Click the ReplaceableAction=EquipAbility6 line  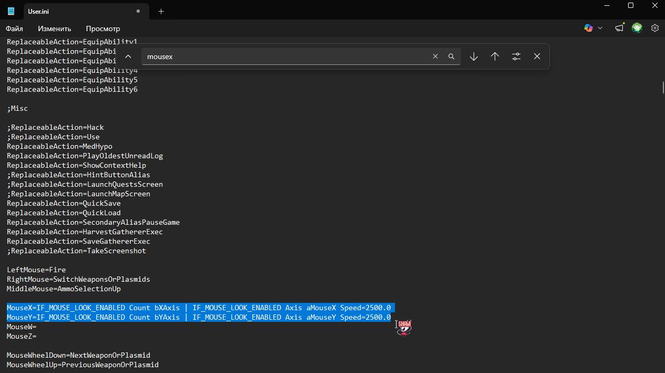(x=72, y=89)
